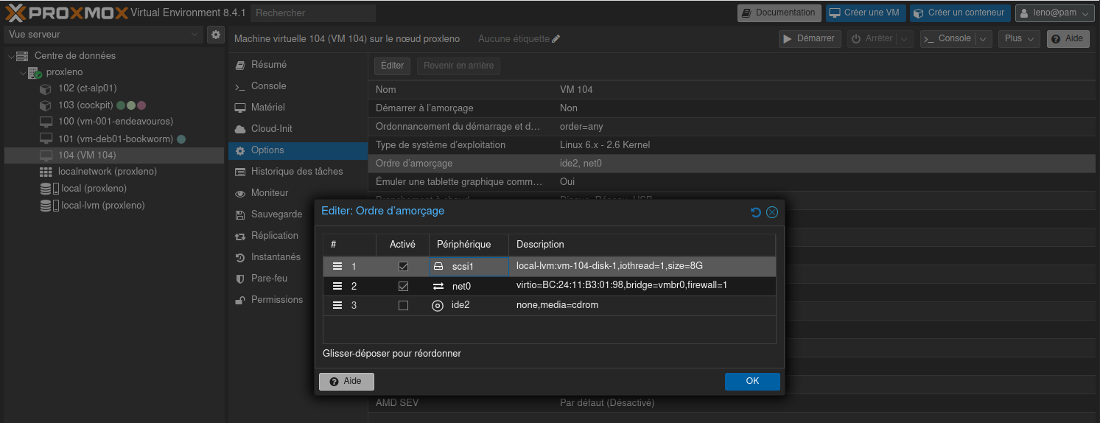Click the localnetwork (proxleno) item
1100x423 pixels.
(x=107, y=171)
